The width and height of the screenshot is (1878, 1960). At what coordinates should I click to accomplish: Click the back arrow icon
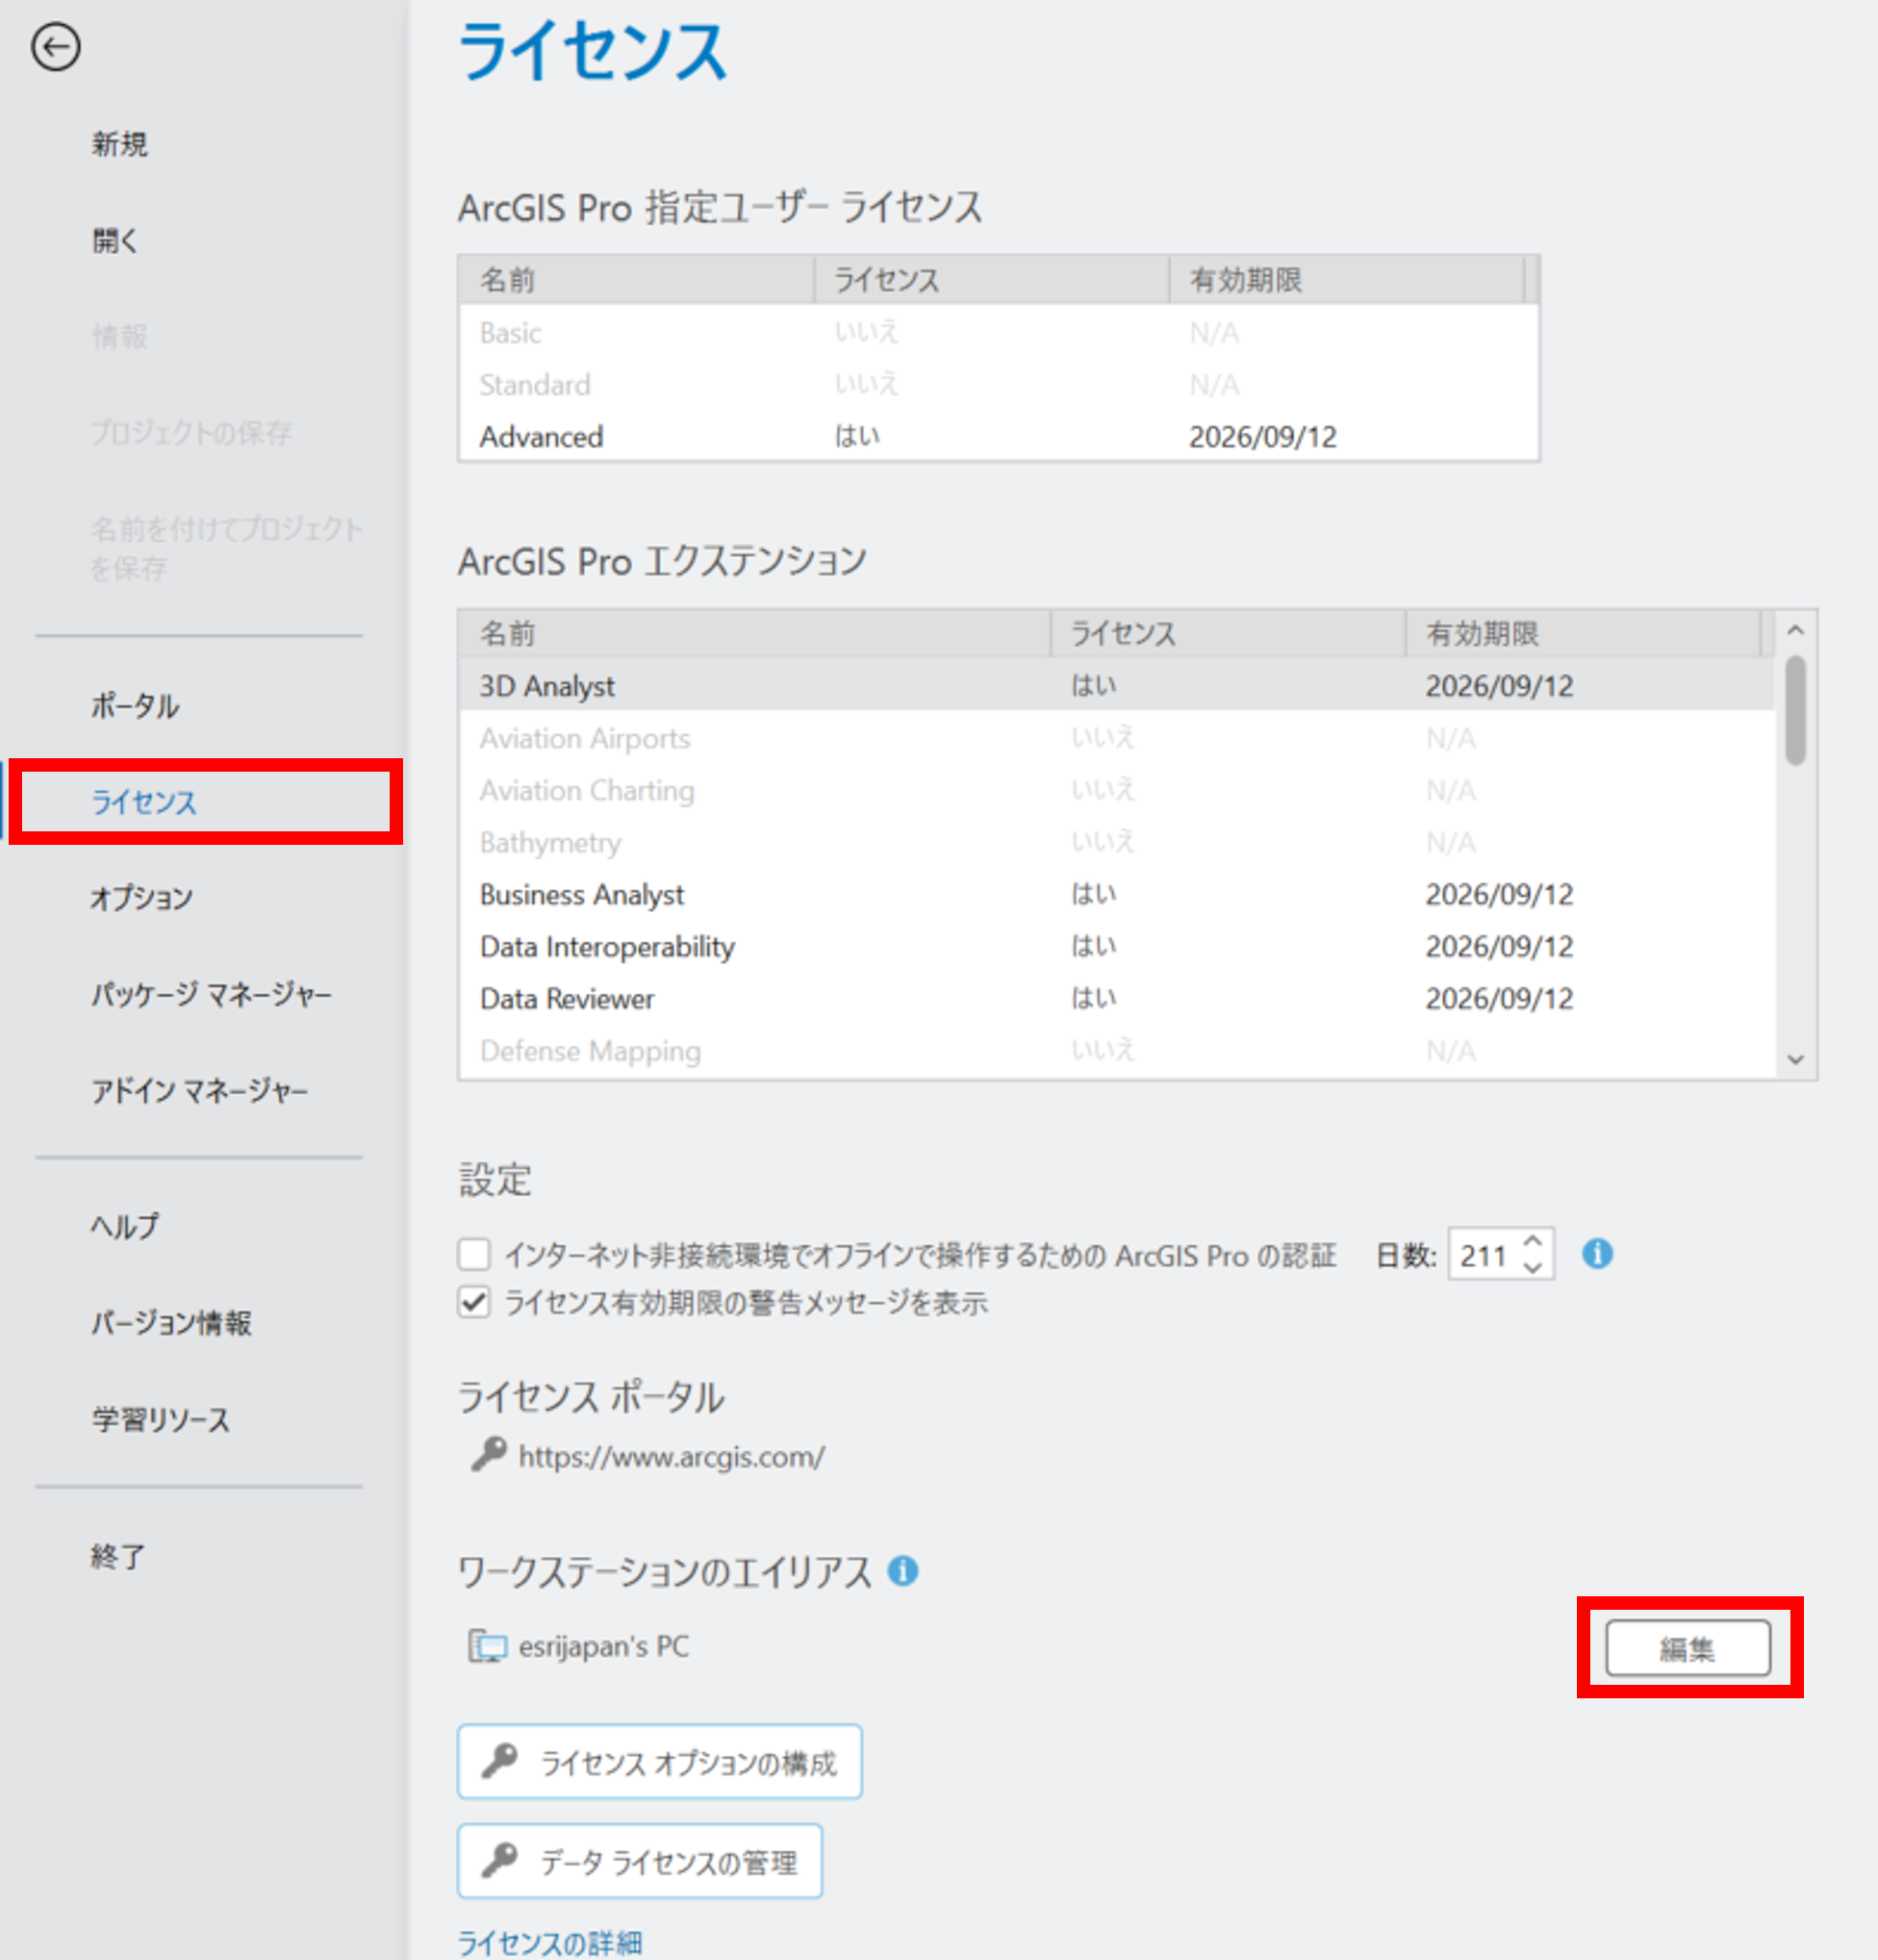click(x=55, y=47)
